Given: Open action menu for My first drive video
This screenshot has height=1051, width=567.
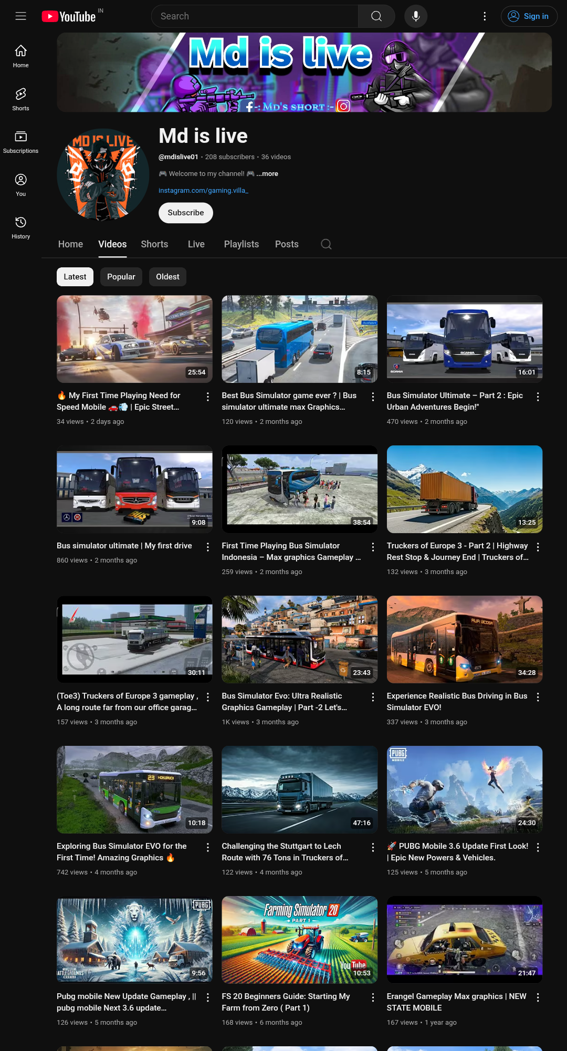Looking at the screenshot, I should pyautogui.click(x=208, y=547).
